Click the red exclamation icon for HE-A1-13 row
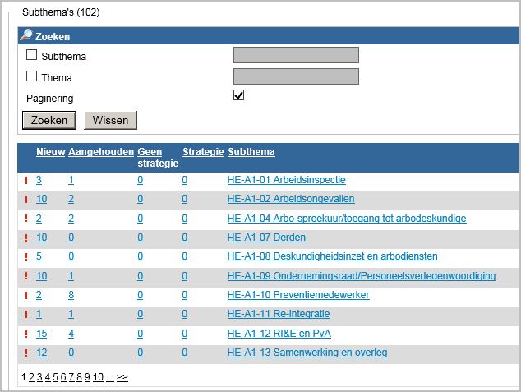521x392 pixels. point(26,353)
